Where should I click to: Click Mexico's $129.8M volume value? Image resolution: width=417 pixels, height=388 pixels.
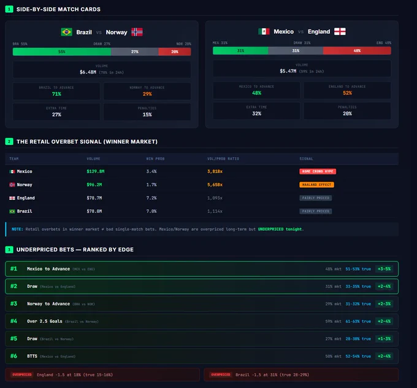(x=96, y=171)
